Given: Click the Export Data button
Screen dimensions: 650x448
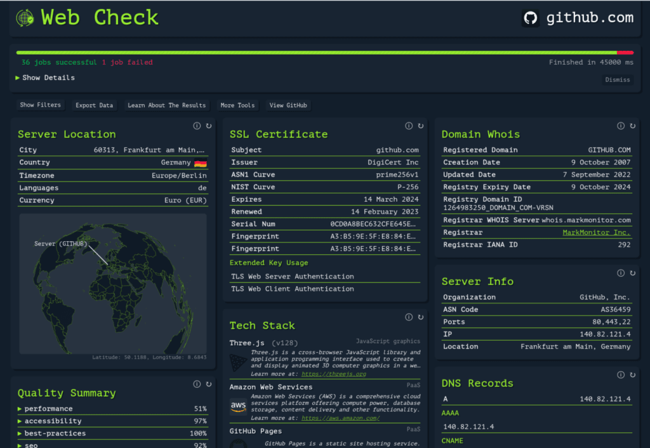Looking at the screenshot, I should point(94,105).
